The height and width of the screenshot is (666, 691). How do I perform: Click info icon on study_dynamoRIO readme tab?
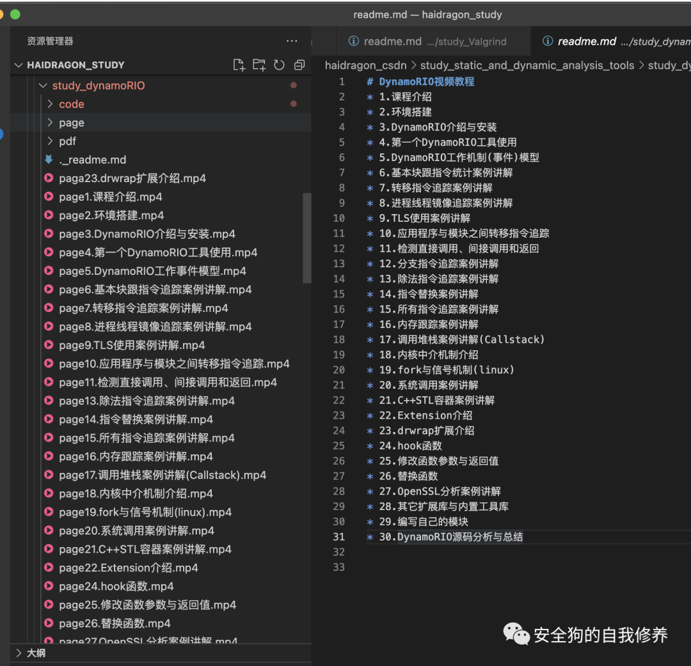tap(547, 41)
